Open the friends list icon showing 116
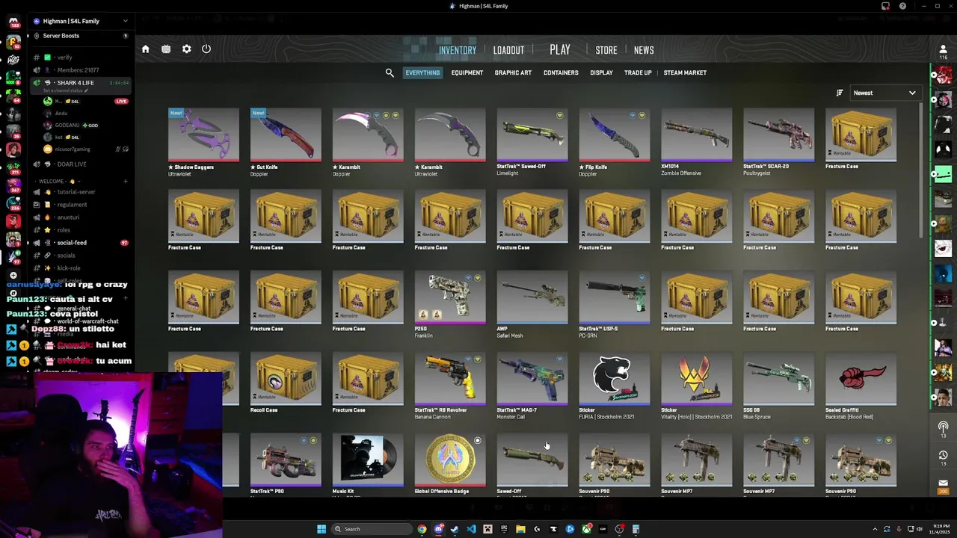The width and height of the screenshot is (957, 538). tap(943, 51)
